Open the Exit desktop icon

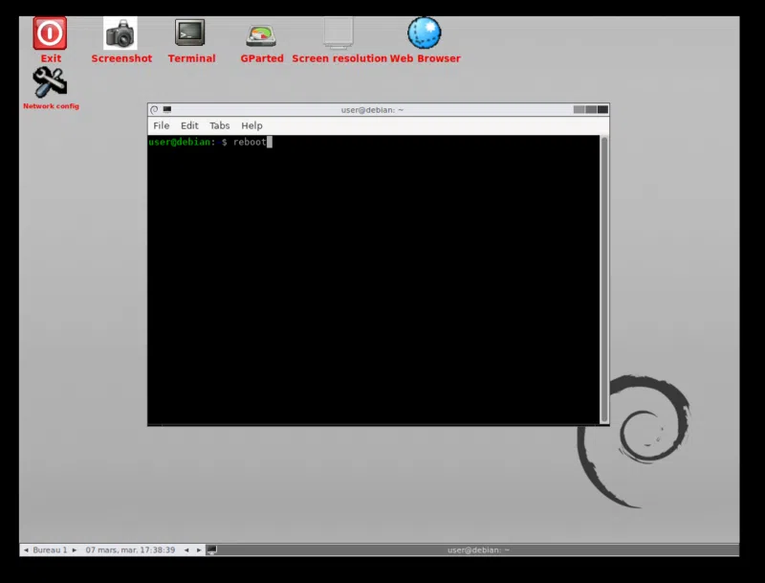50,34
